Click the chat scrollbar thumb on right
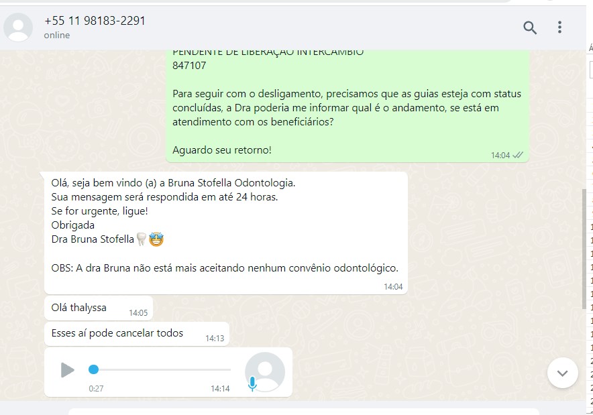Screen dimensions: 593x415 [x=584, y=249]
